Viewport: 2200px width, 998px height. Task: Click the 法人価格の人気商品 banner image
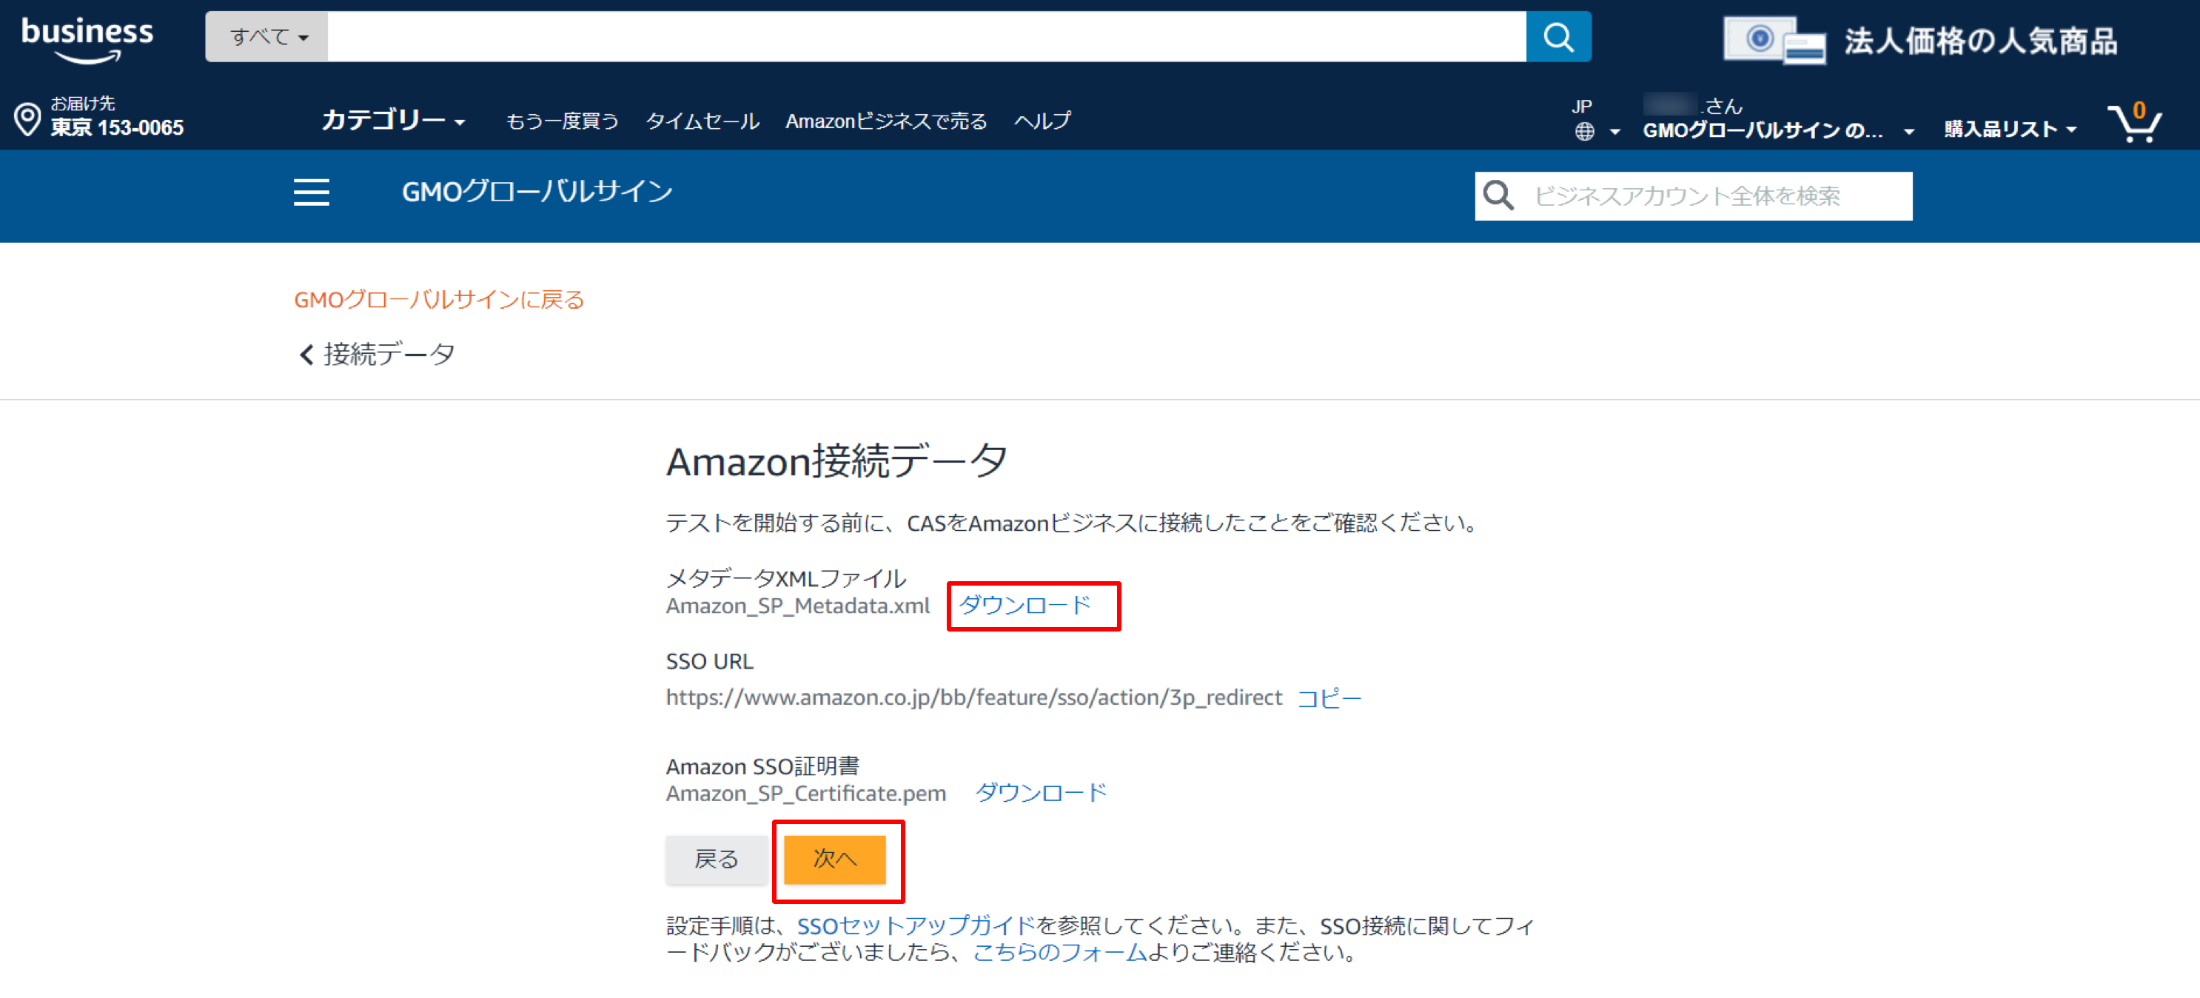(x=1920, y=40)
